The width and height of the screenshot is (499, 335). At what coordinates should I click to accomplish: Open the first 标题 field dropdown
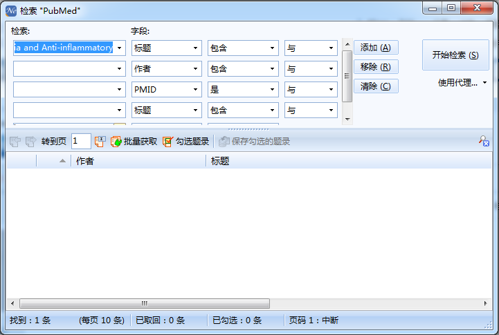[x=195, y=48]
